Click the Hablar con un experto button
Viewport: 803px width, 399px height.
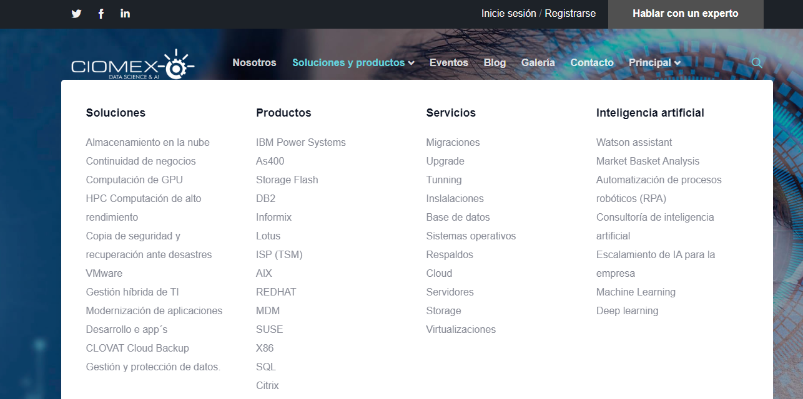pyautogui.click(x=686, y=14)
